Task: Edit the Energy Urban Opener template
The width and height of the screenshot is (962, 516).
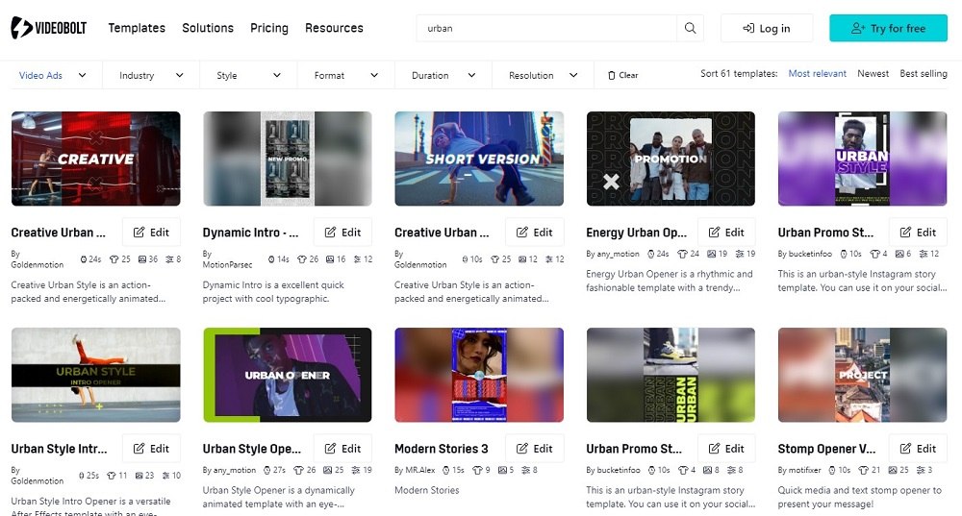Action: click(x=726, y=233)
